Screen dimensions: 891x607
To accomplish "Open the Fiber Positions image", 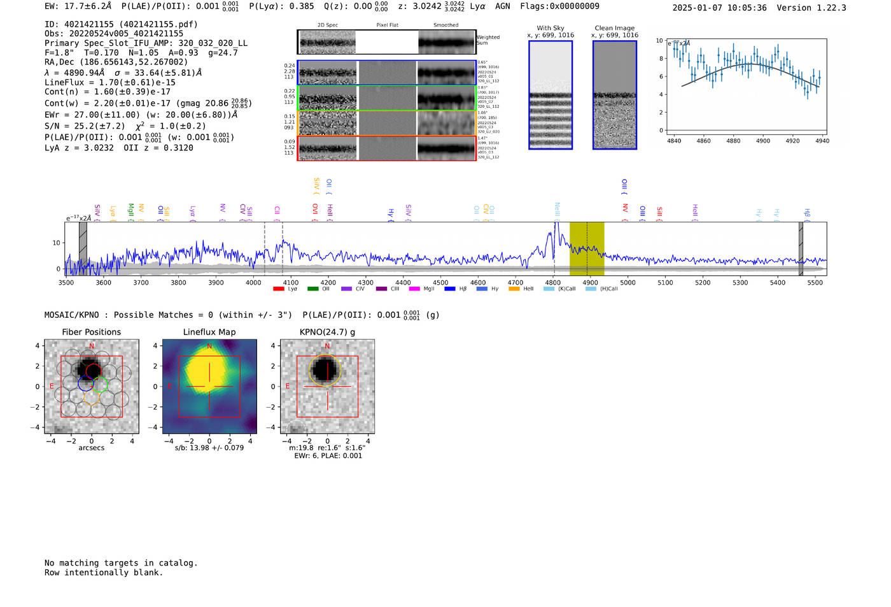I will [92, 387].
